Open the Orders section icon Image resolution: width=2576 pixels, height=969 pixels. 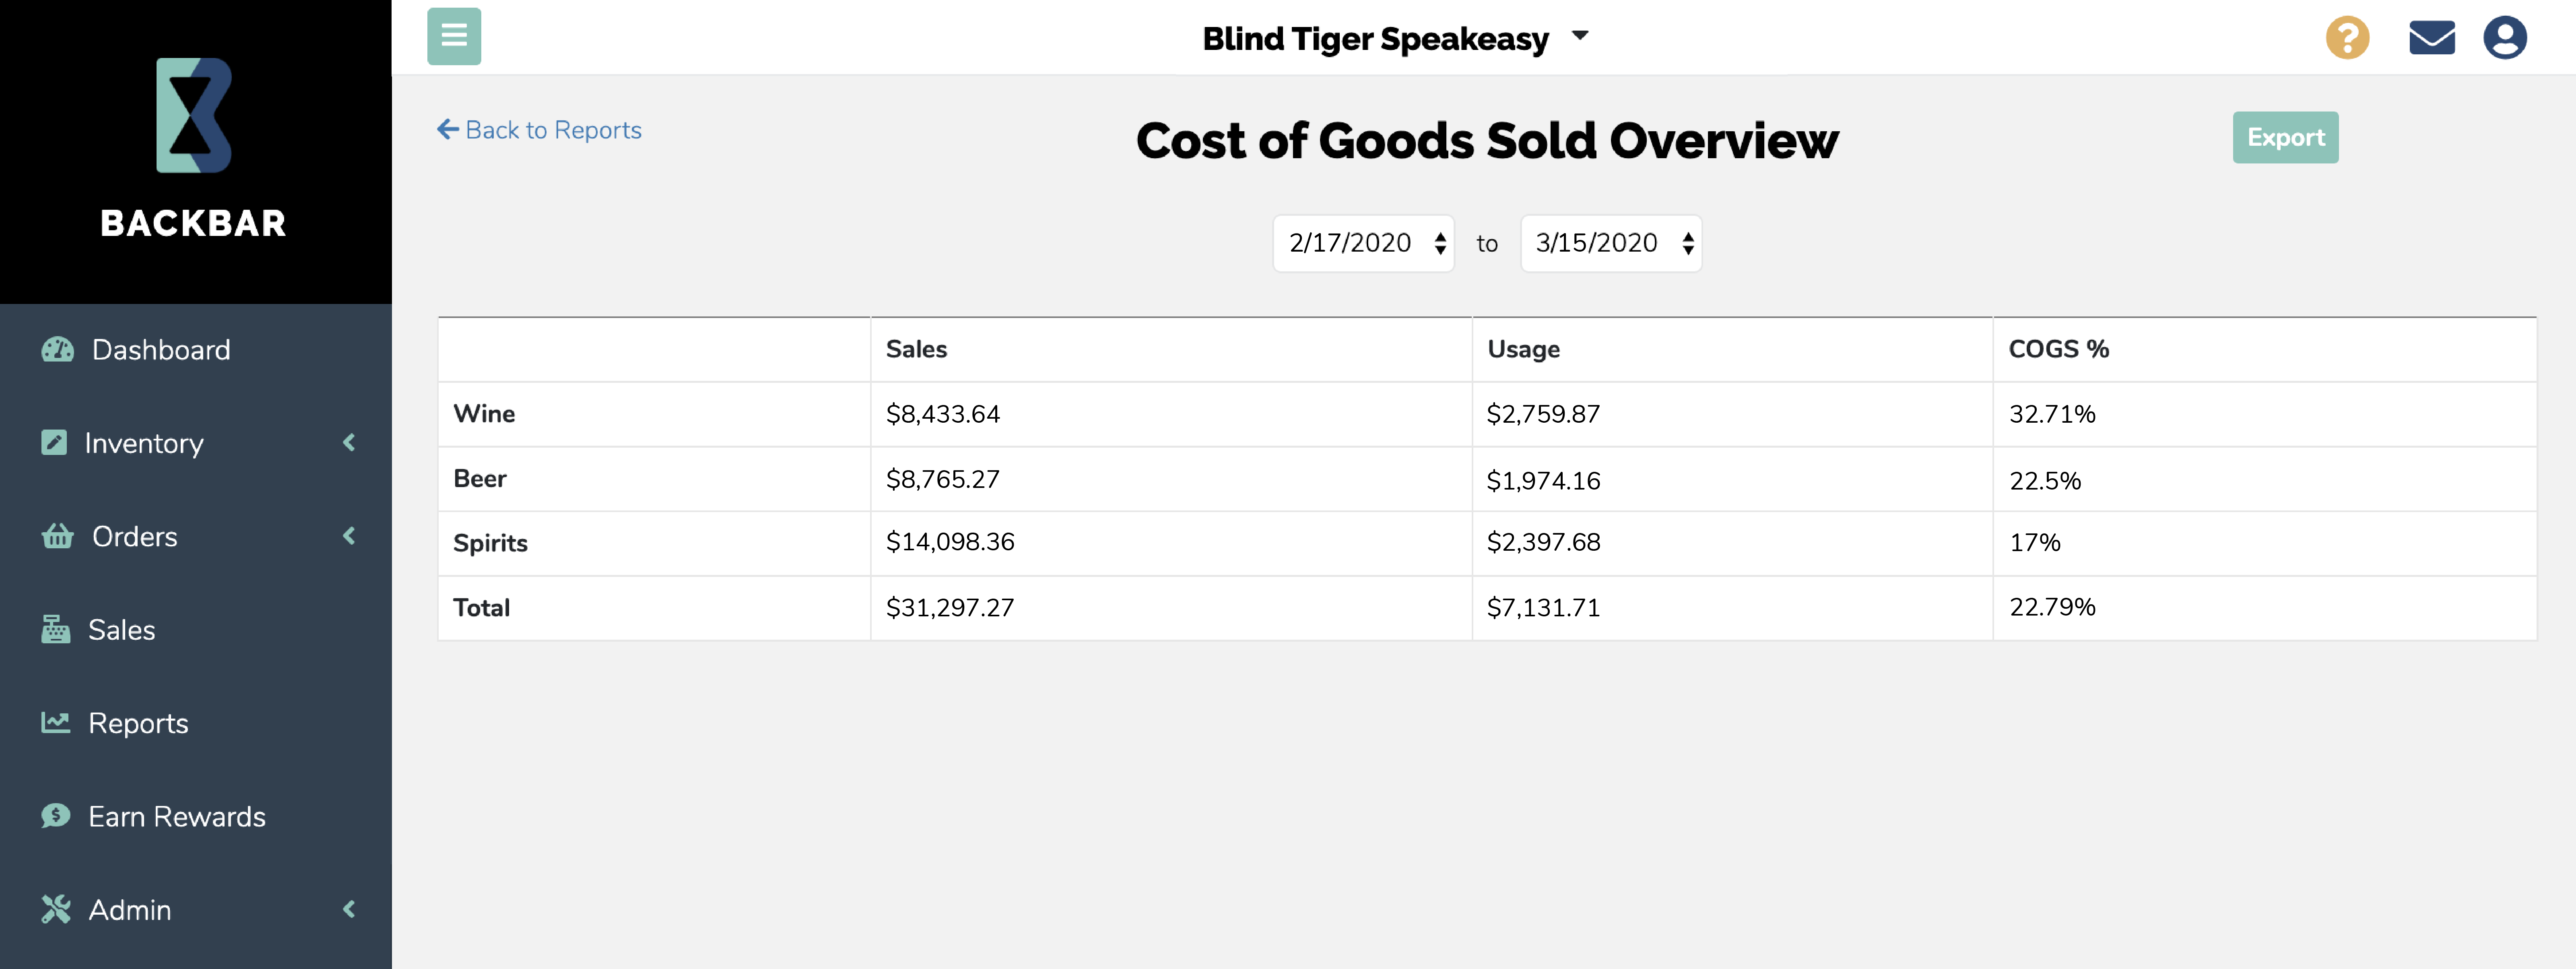tap(57, 536)
